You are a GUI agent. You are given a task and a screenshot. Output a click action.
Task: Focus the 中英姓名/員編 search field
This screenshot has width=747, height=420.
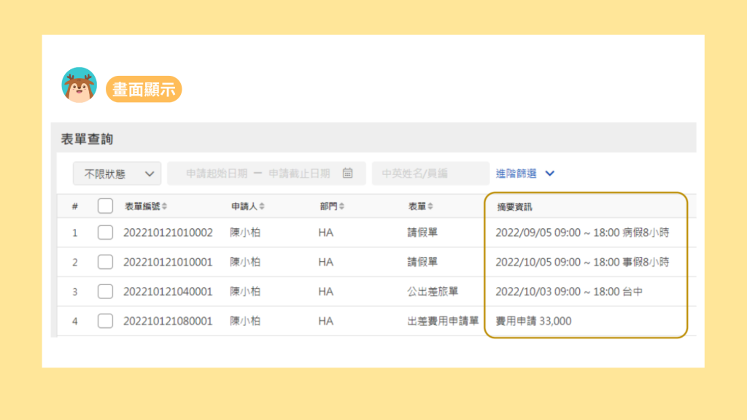point(430,174)
